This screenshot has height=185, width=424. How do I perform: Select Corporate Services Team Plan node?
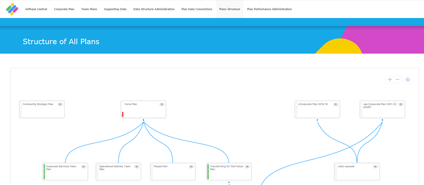(x=65, y=172)
